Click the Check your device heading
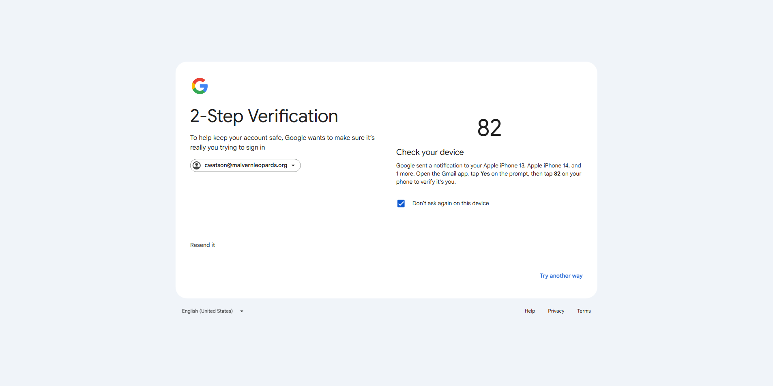The width and height of the screenshot is (773, 386). tap(430, 152)
